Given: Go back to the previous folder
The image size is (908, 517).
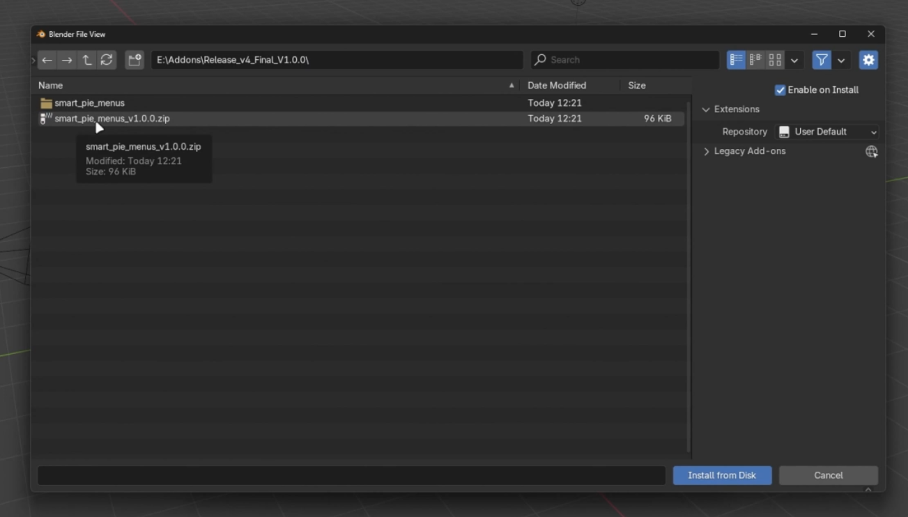Looking at the screenshot, I should point(47,60).
